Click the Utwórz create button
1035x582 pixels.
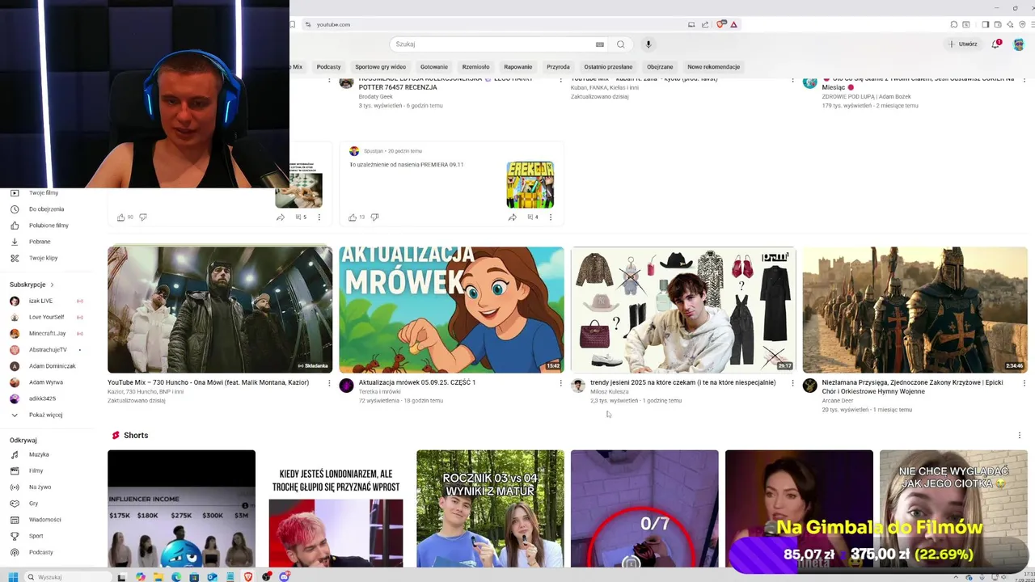[x=963, y=44]
